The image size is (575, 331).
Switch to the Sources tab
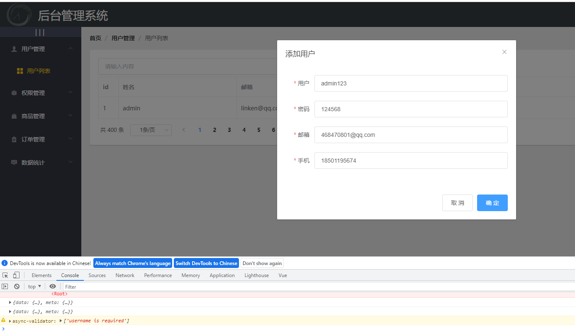click(x=97, y=275)
